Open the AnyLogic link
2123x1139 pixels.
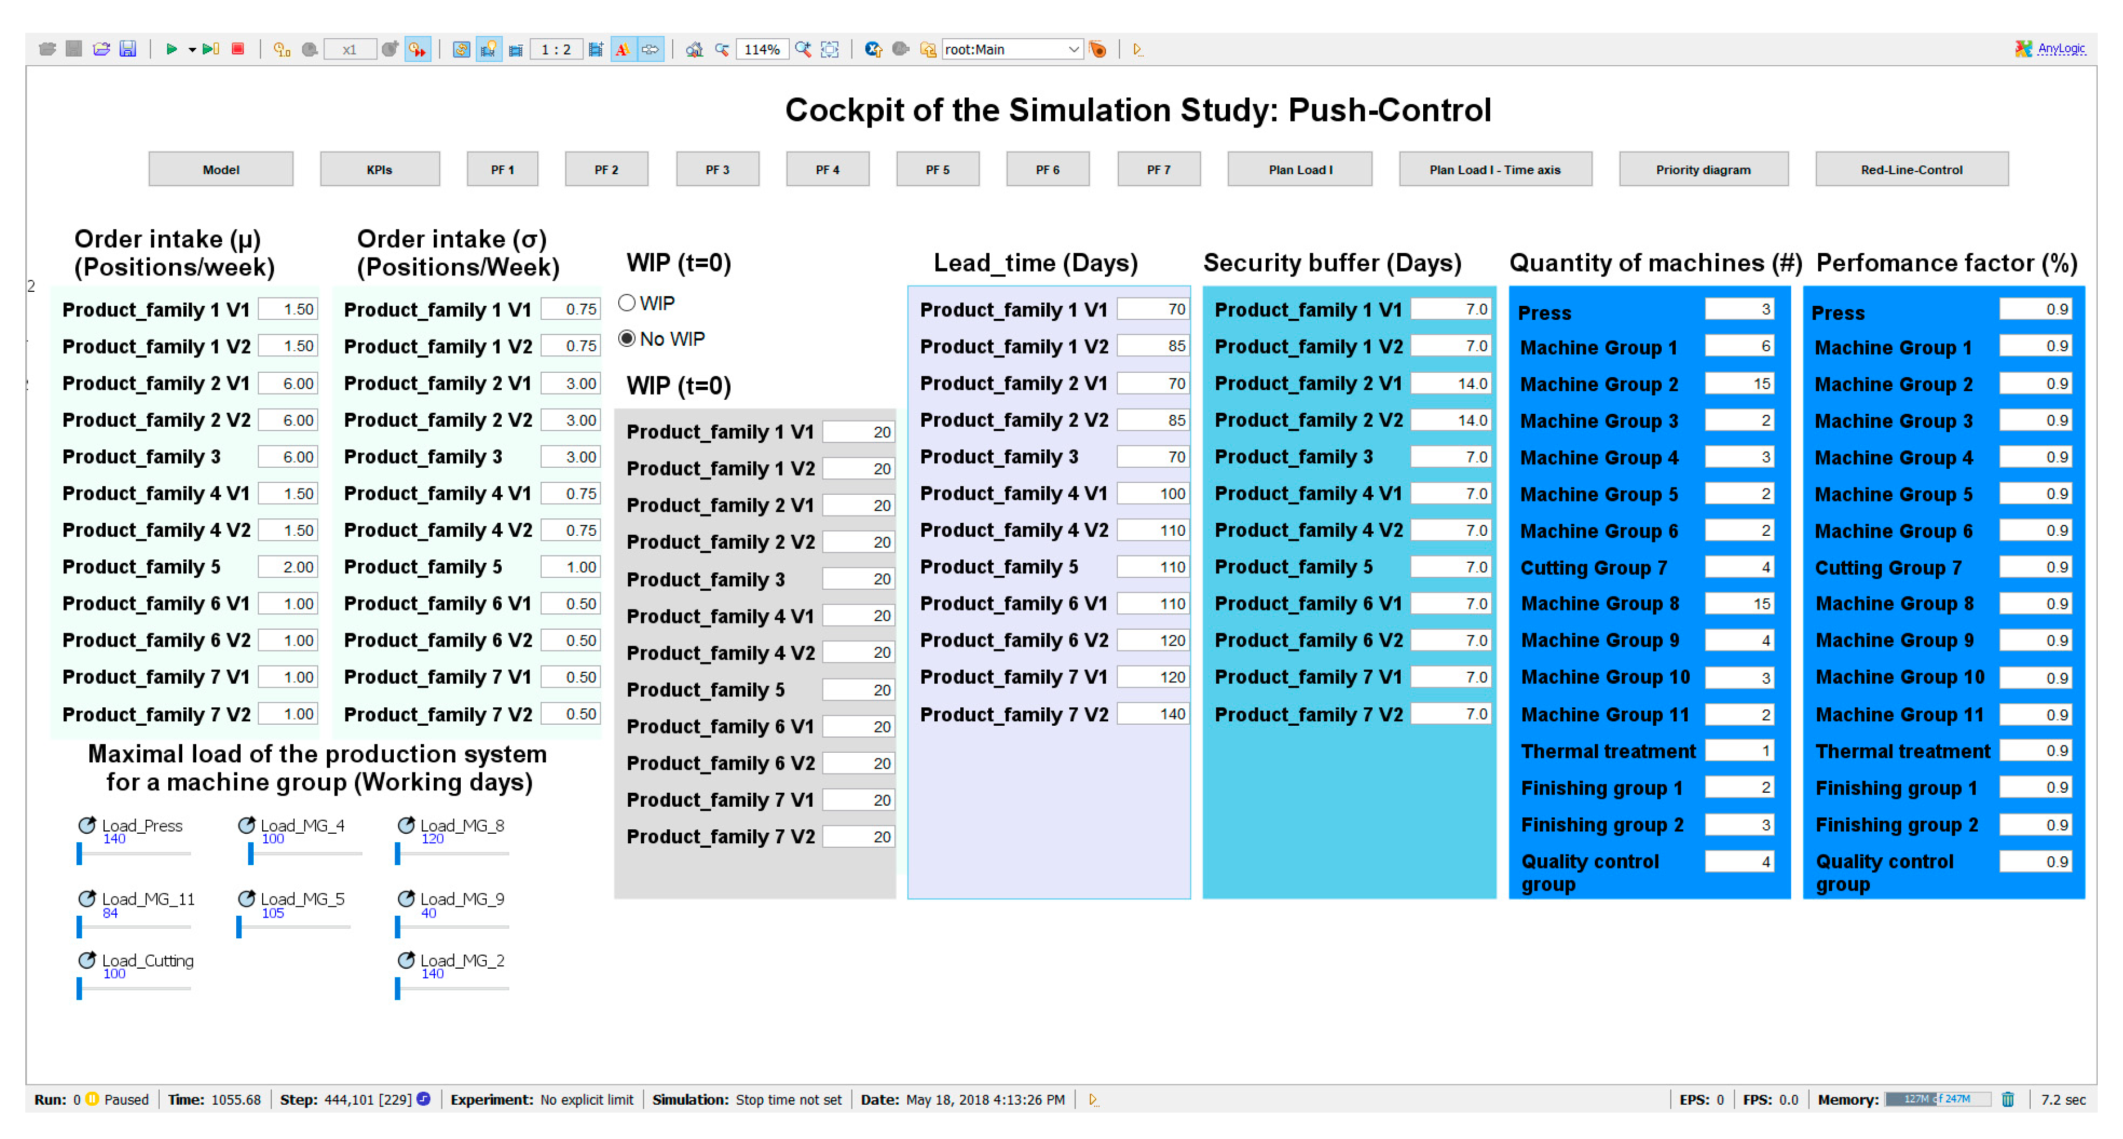coord(2061,48)
